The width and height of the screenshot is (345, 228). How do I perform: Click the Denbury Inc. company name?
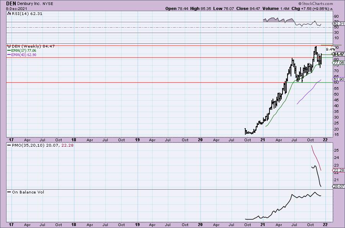(29, 4)
